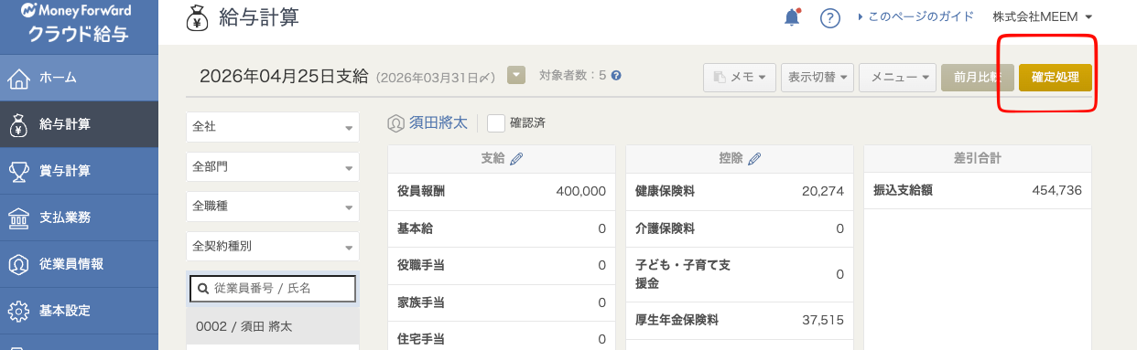Click the 役員報酬 value 400,000

pyautogui.click(x=580, y=192)
